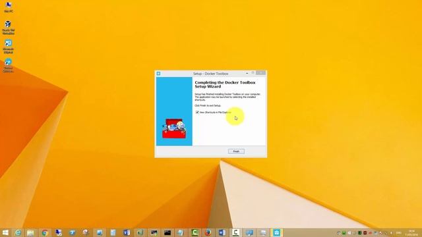Minimize the Docker Toolbox Setup window
The height and width of the screenshot is (237, 422).
pos(247,73)
